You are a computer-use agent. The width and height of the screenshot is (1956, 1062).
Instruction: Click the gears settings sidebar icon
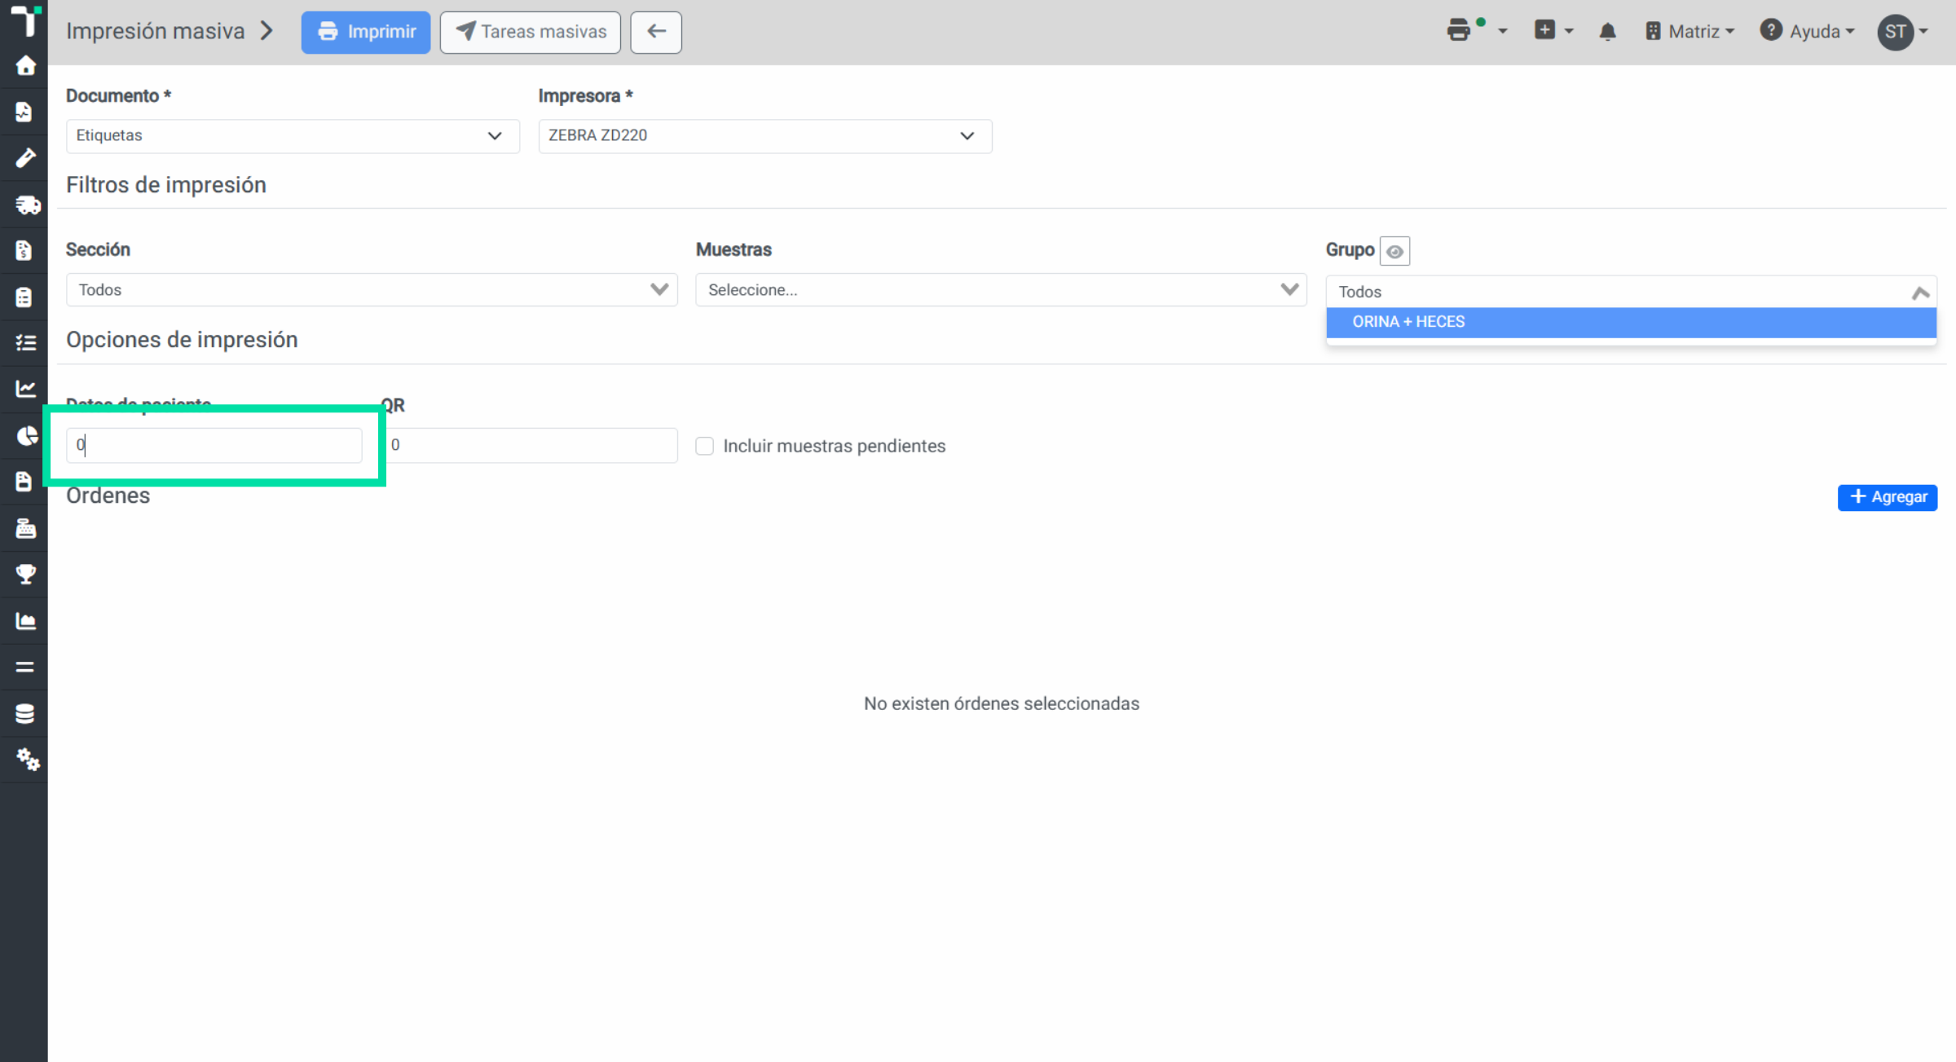pos(27,759)
